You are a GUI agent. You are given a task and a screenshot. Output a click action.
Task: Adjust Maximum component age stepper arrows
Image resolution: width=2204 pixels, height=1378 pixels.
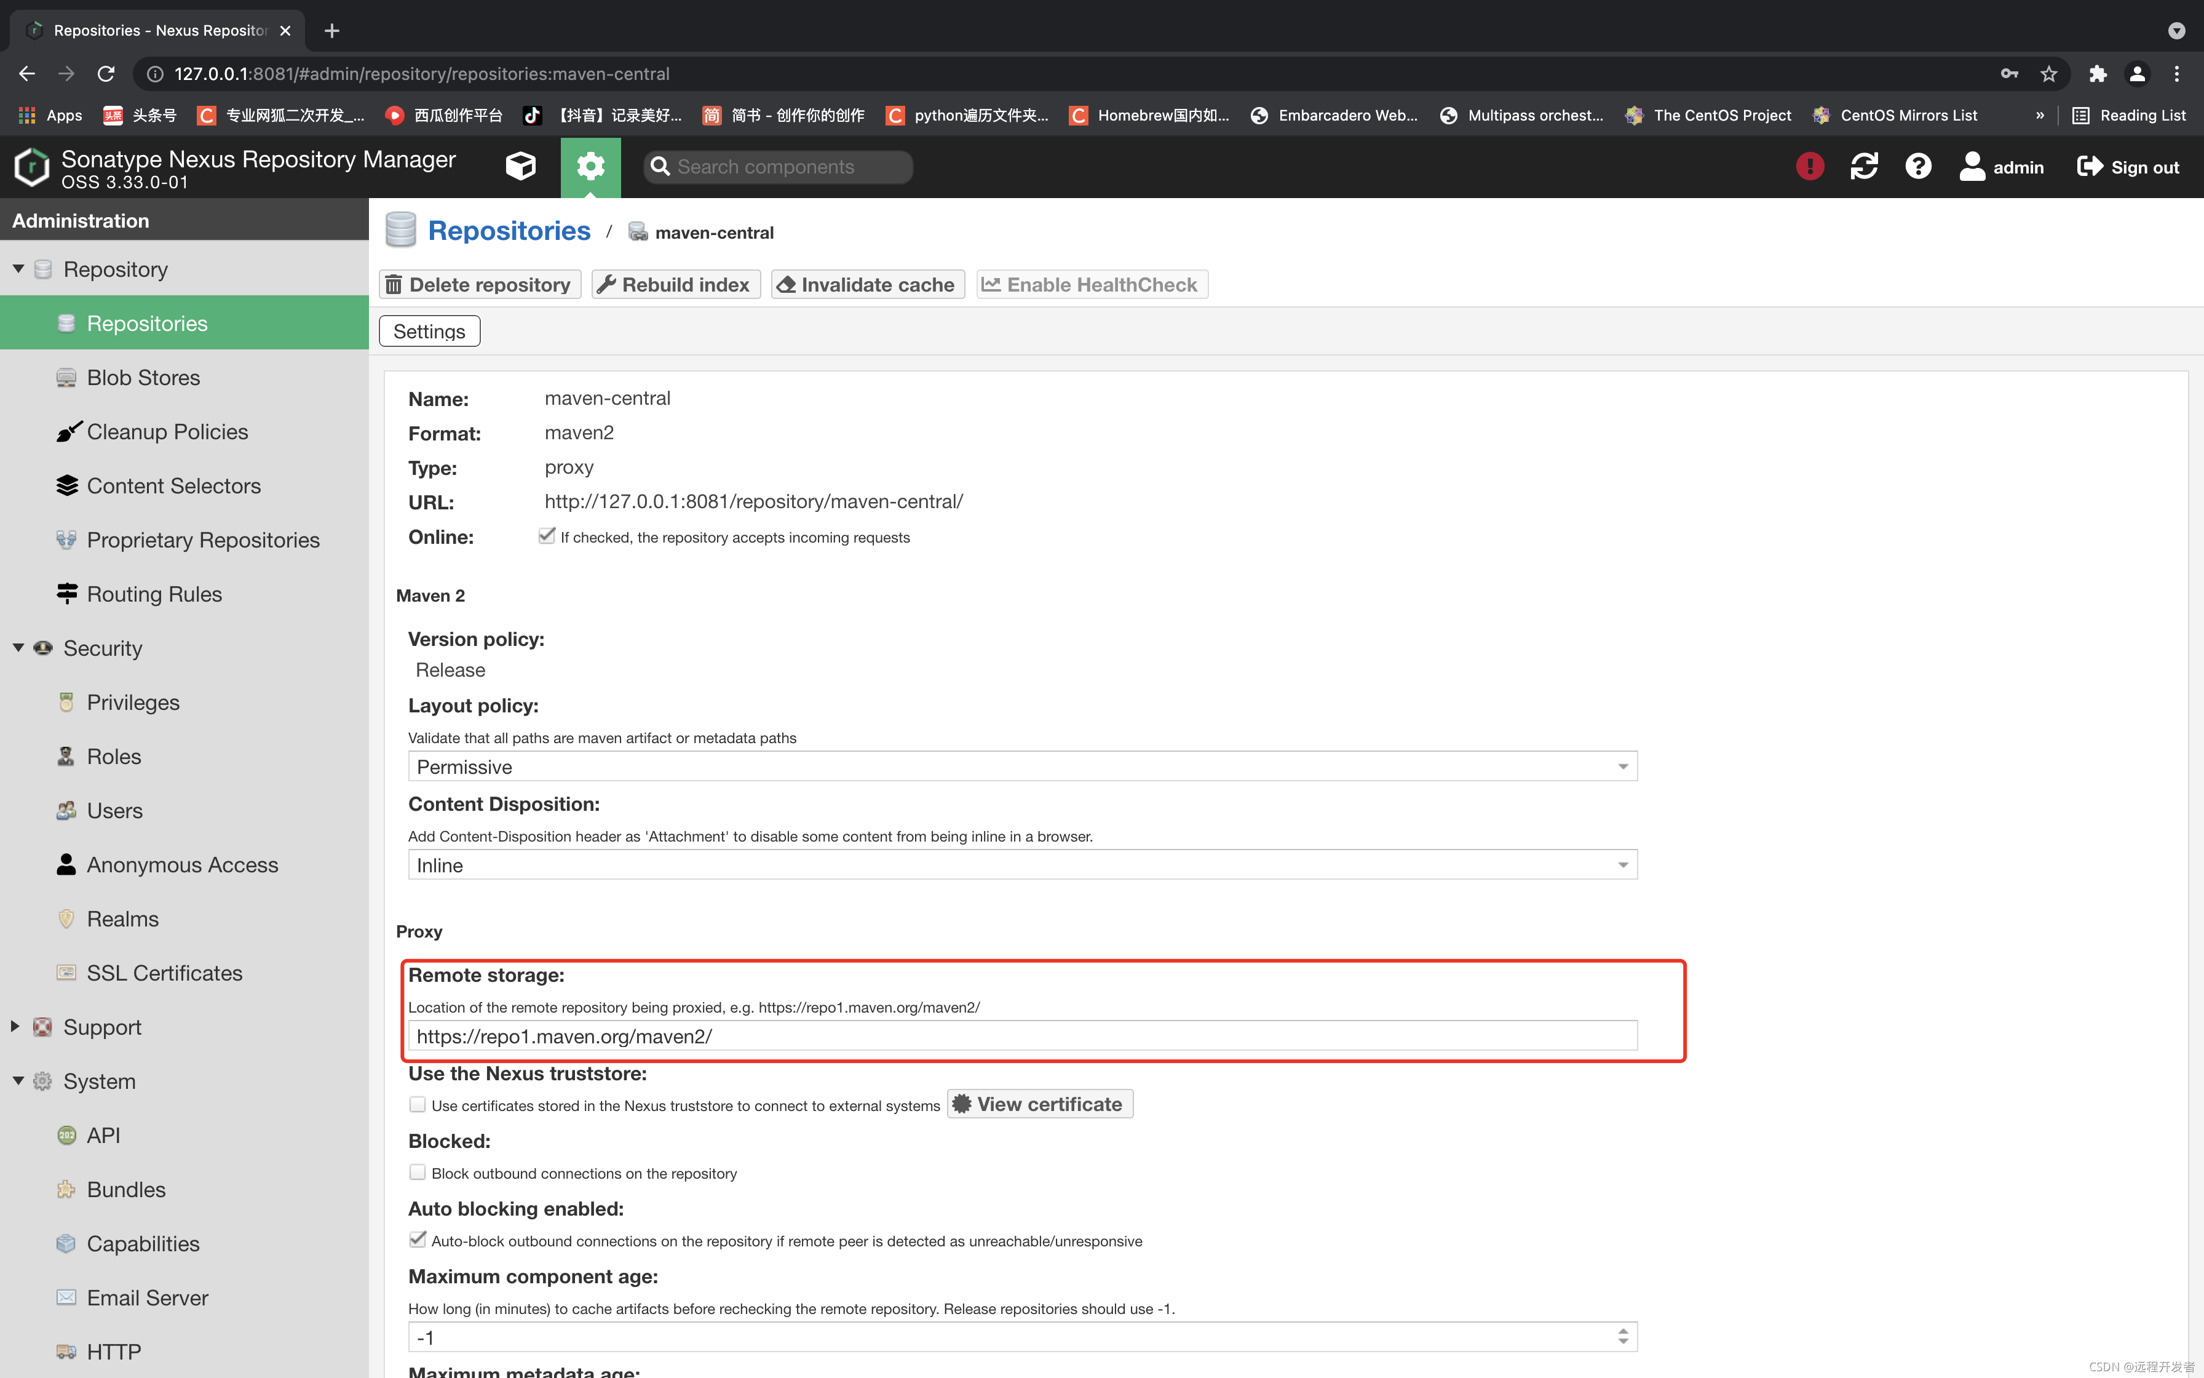point(1623,1337)
